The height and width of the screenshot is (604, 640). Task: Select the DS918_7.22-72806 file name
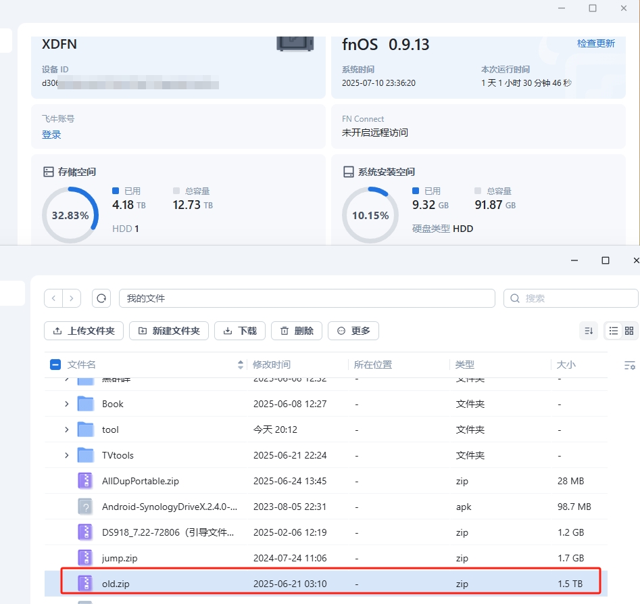click(x=168, y=532)
